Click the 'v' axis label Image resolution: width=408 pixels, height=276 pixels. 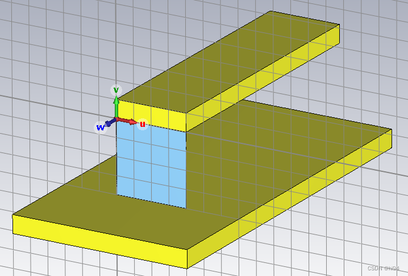pos(116,90)
